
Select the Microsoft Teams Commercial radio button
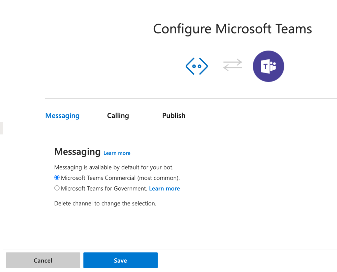57,177
